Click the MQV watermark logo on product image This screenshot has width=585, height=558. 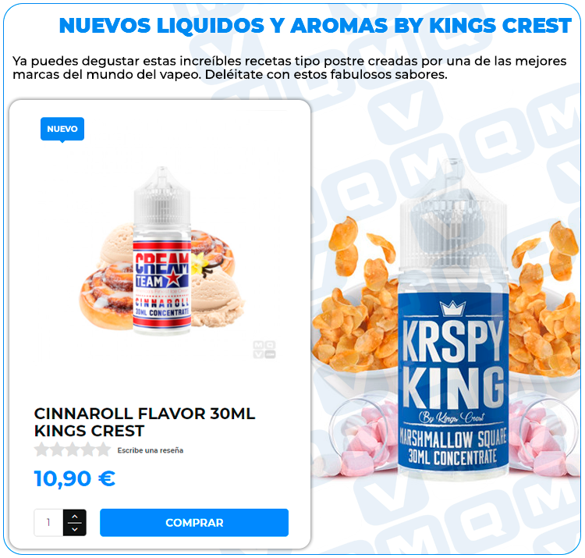[264, 350]
